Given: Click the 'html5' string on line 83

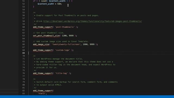Looking at the screenshot, I should click(42, 93).
